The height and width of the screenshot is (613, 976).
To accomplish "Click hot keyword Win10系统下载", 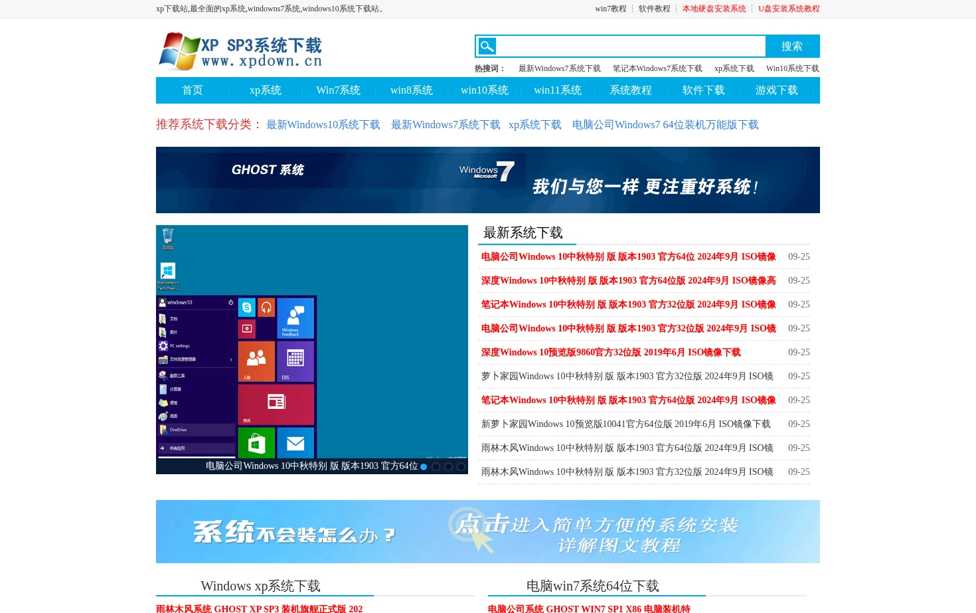I will coord(793,68).
